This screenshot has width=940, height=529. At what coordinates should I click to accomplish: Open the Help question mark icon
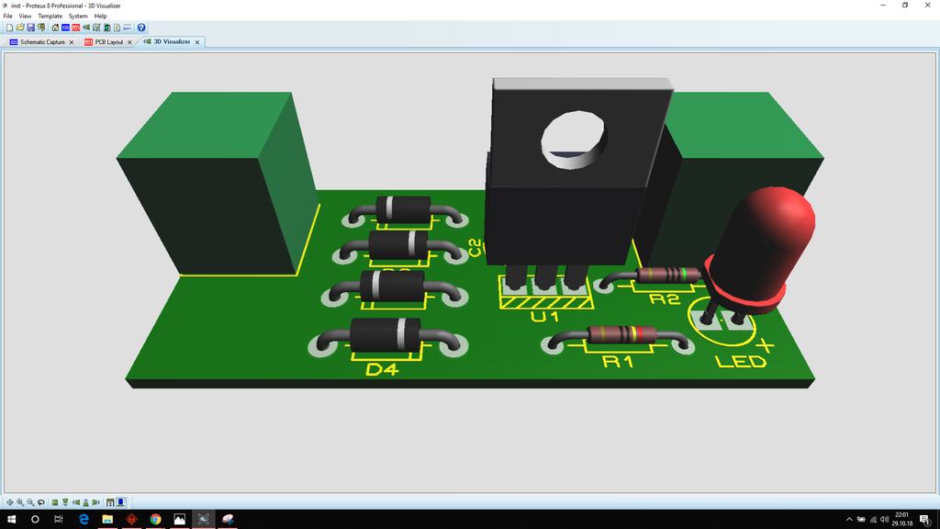click(141, 28)
